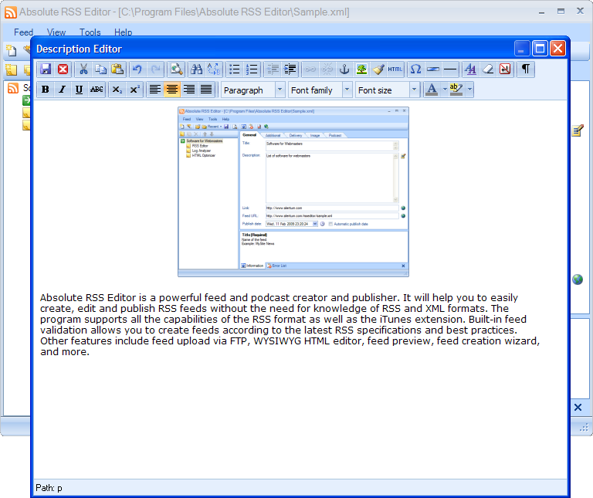
Task: Toggle italic formatting
Action: (x=63, y=90)
